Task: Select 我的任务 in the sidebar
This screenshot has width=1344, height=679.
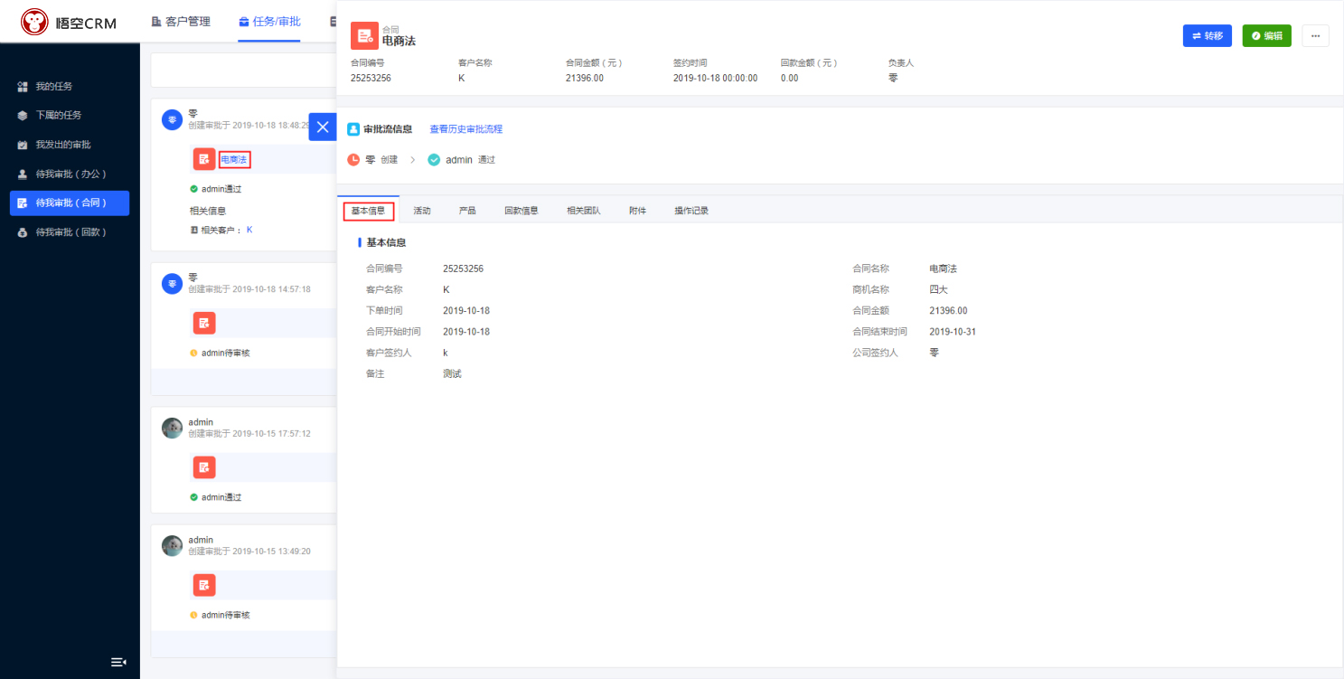Action: (x=54, y=87)
